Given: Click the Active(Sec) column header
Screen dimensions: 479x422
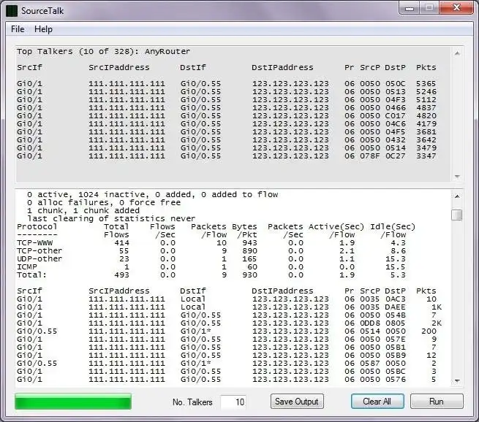Looking at the screenshot, I should point(336,226).
